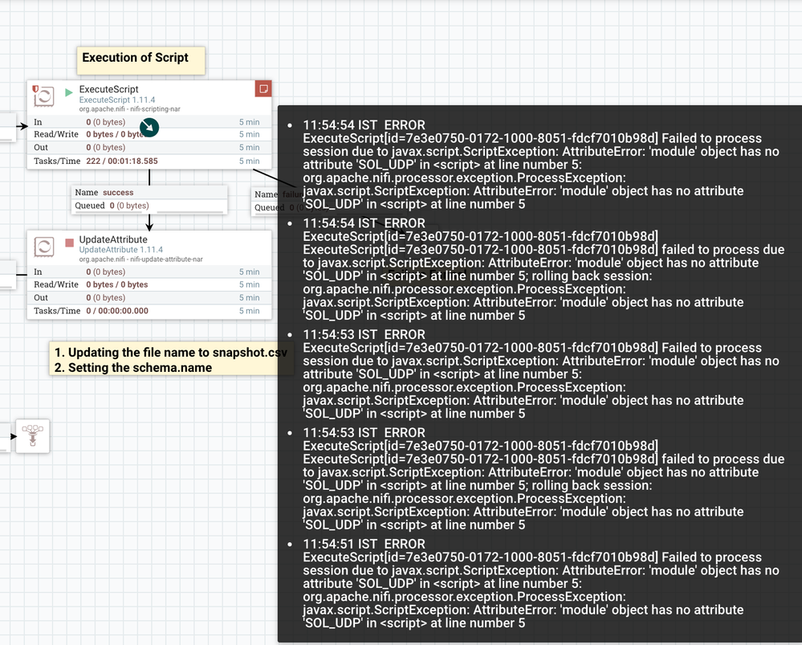Image resolution: width=802 pixels, height=645 pixels.
Task: Open the red bulletin indicator on ExecuteScript
Action: [263, 88]
